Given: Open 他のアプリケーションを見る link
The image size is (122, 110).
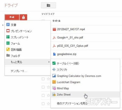Looking at the screenshot, I should (x=72, y=103).
